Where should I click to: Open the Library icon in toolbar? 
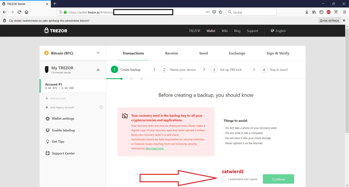[x=314, y=12]
